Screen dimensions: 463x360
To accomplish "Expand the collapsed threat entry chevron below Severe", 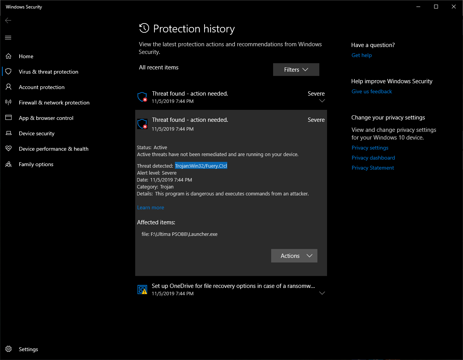I will (322, 101).
